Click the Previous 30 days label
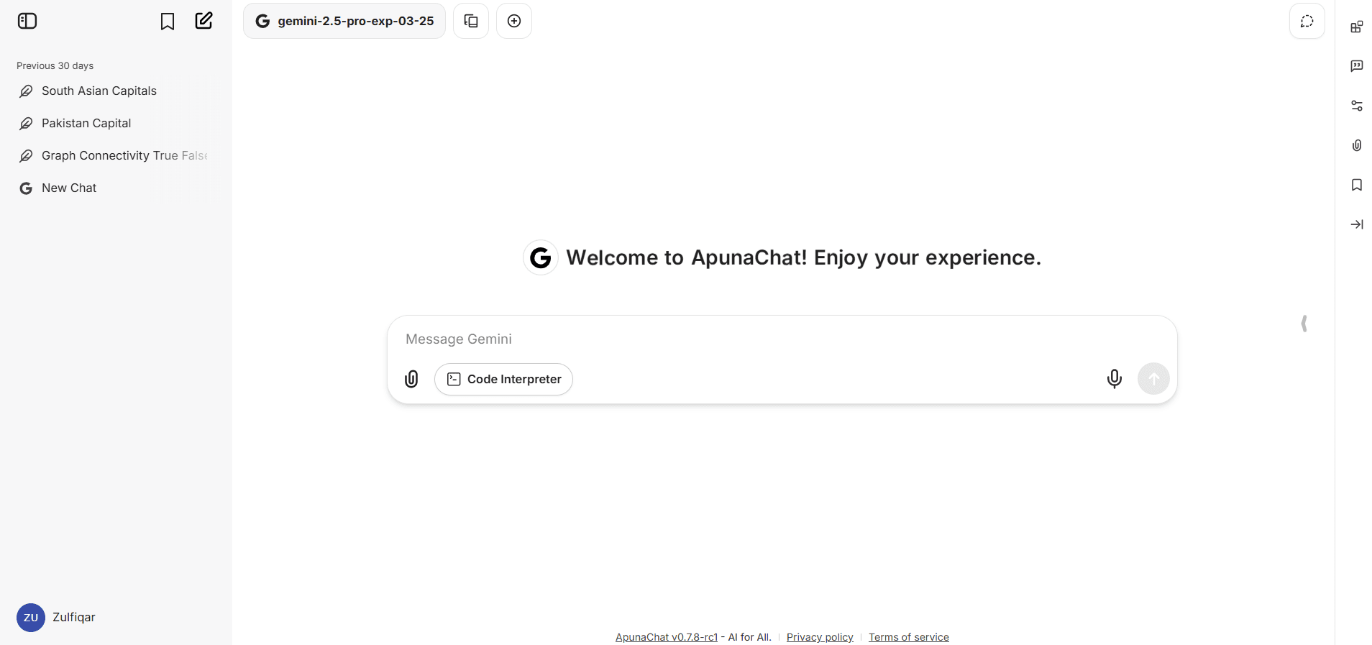 pos(55,65)
